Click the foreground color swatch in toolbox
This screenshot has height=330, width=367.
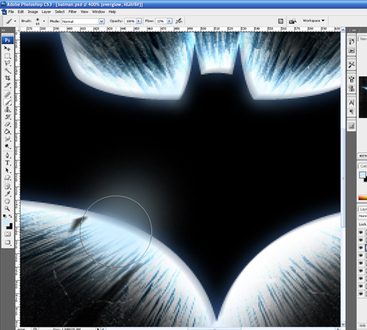[x=6, y=222]
